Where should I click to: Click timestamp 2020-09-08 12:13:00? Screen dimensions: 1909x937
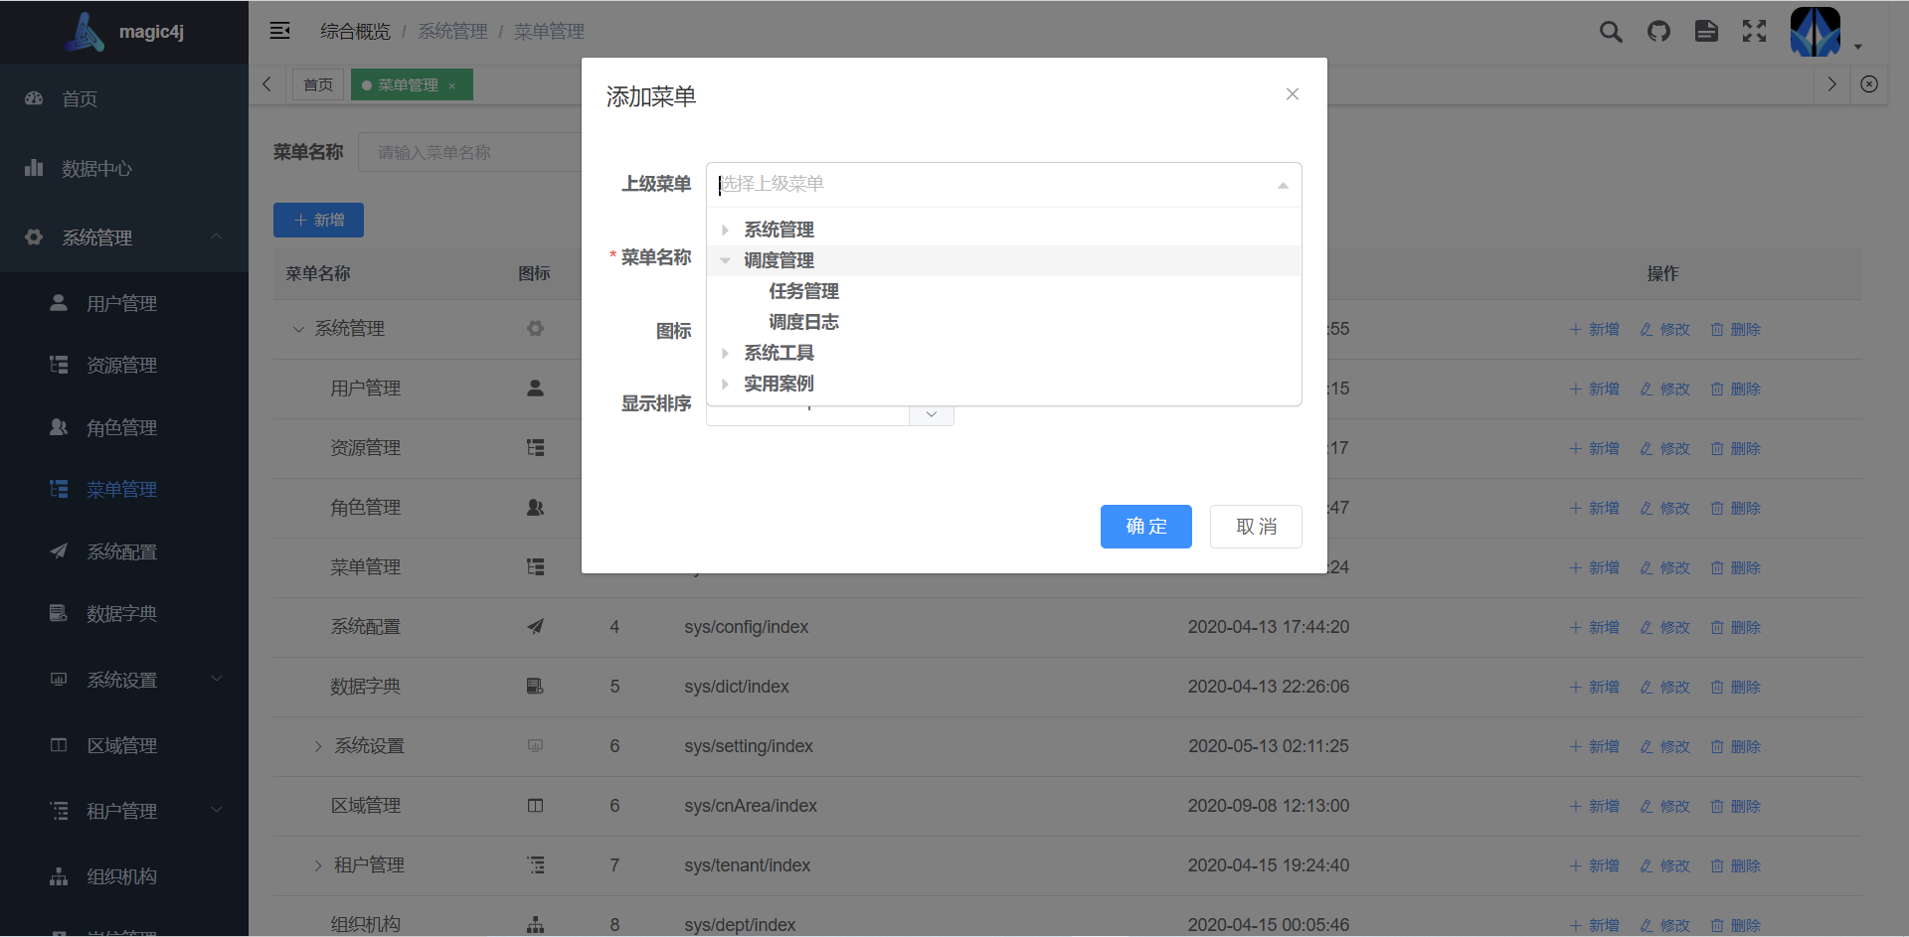pyautogui.click(x=1268, y=806)
